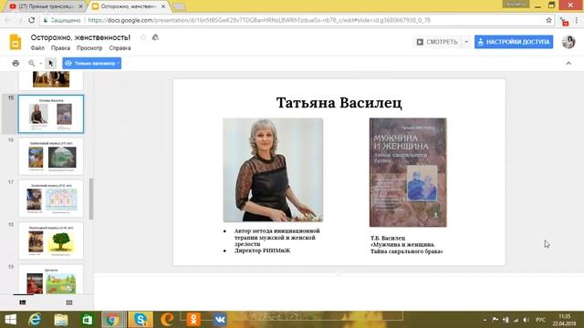The image size is (584, 328).
Task: Click the РУС language indicator
Action: pos(540,320)
